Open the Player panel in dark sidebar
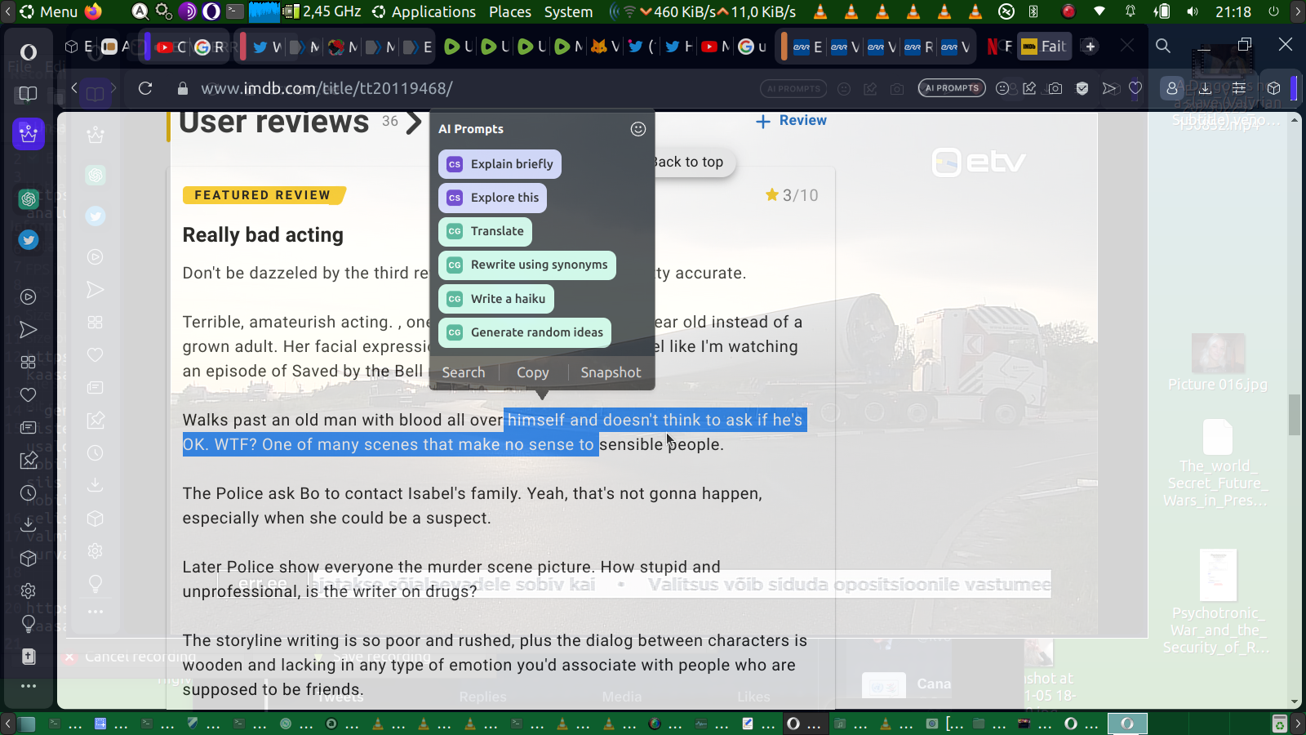The image size is (1306, 735). [x=28, y=297]
